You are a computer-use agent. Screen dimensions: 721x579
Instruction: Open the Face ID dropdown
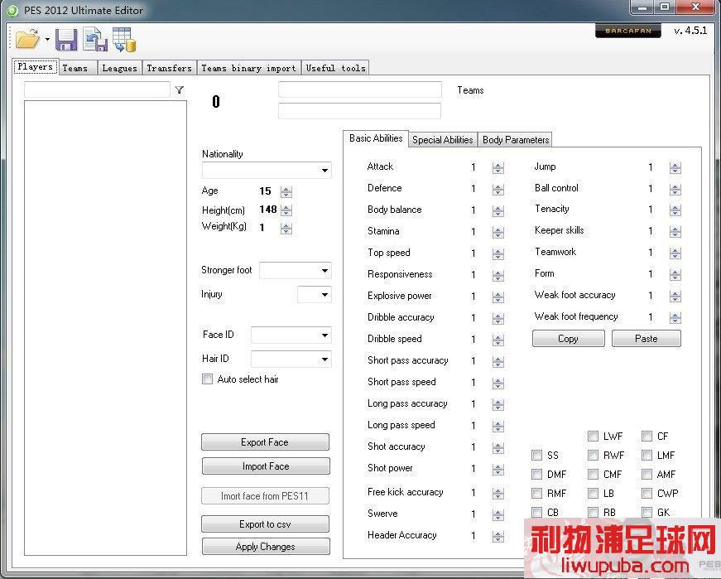(291, 335)
